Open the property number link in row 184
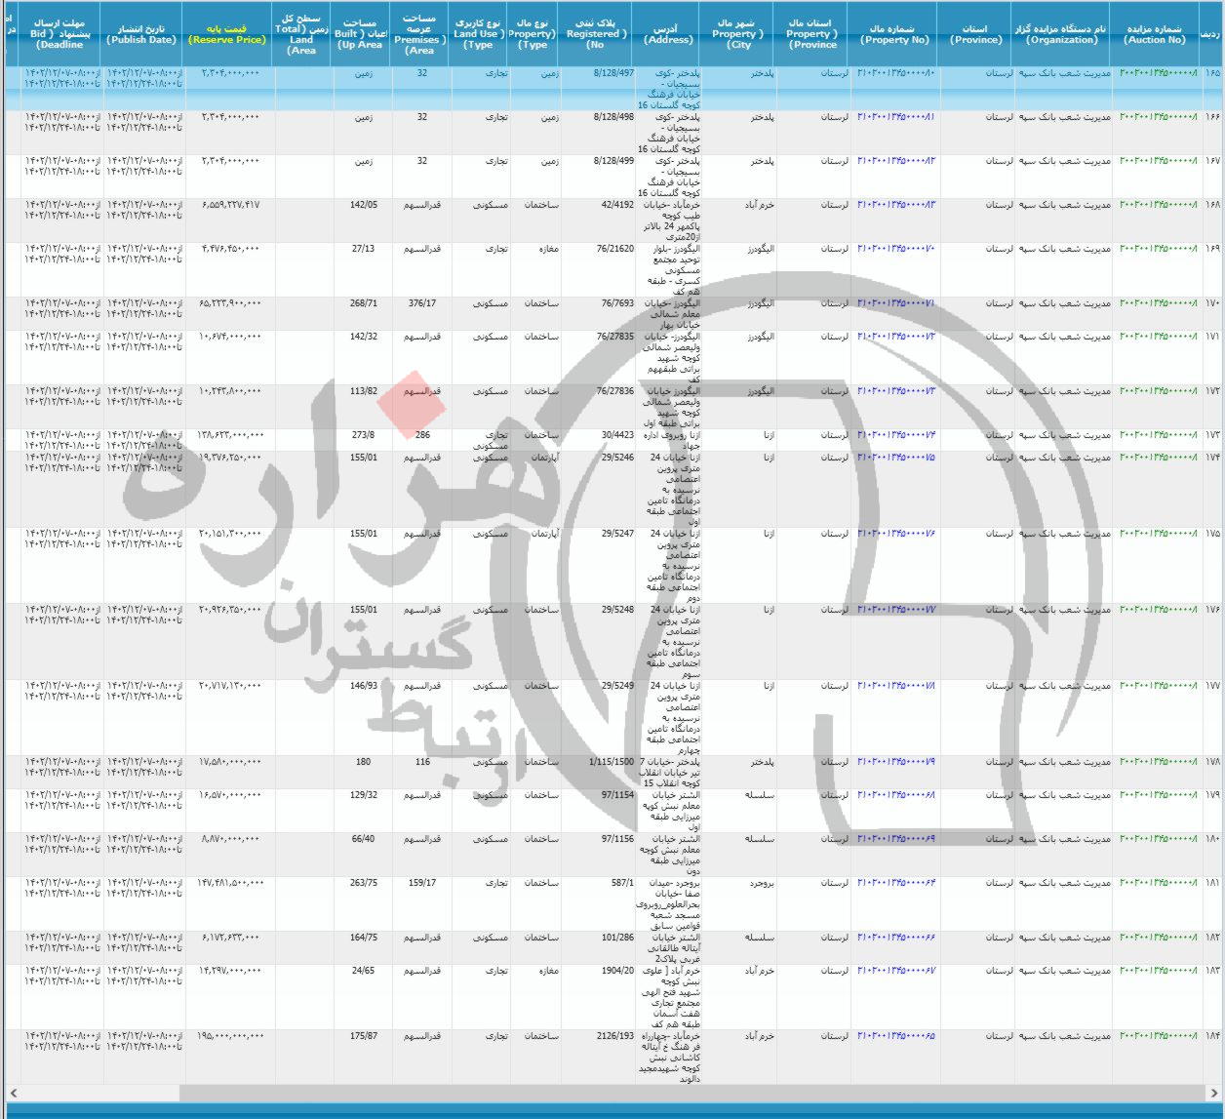Screen dimensions: 1225x1119 click(895, 1036)
